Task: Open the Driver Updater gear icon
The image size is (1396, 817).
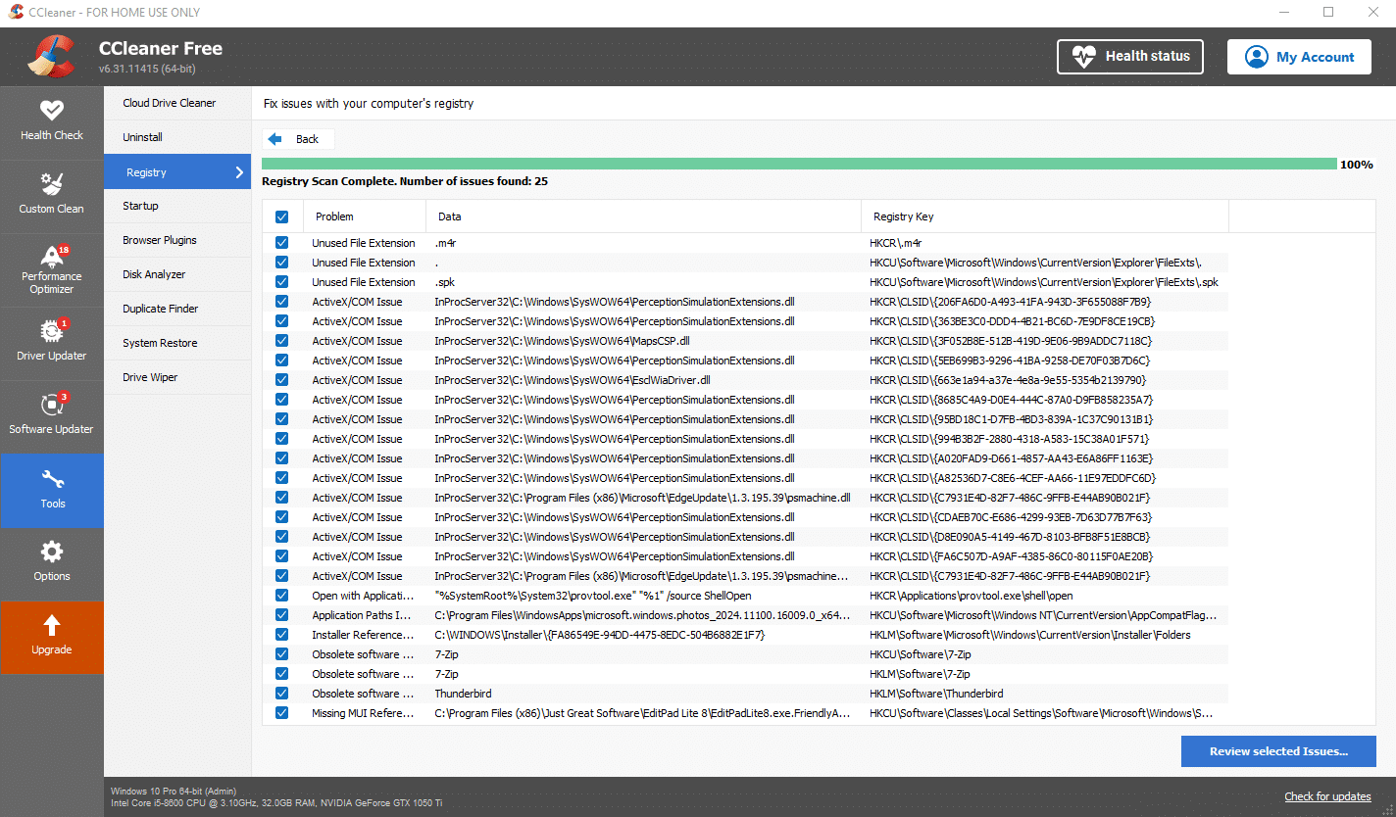Action: coord(52,331)
